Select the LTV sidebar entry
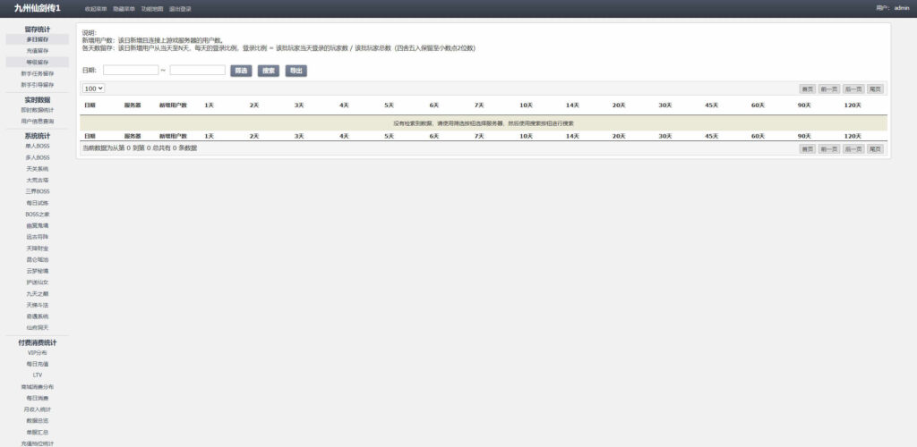The width and height of the screenshot is (917, 447). click(38, 375)
